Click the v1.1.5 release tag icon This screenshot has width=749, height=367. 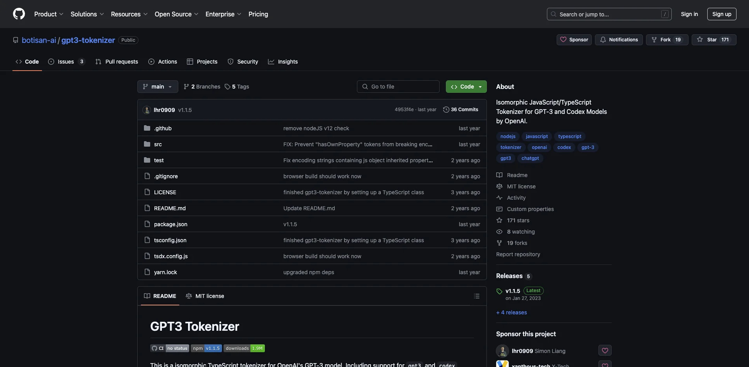499,291
